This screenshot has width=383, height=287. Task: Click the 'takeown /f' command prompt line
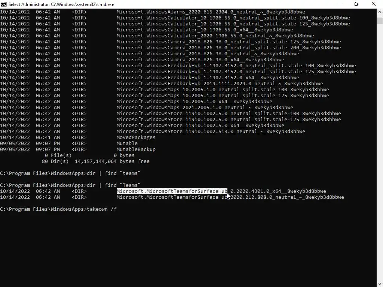58,209
